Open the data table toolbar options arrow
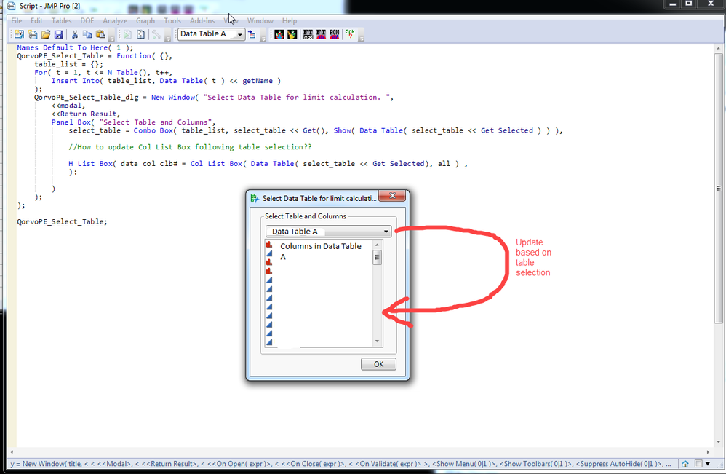 point(263,39)
